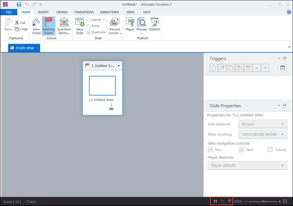Create a New Scene
This screenshot has height=206, width=293.
tap(36, 26)
